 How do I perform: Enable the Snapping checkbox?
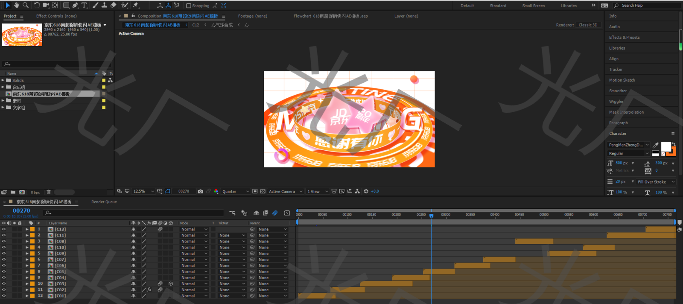click(189, 6)
